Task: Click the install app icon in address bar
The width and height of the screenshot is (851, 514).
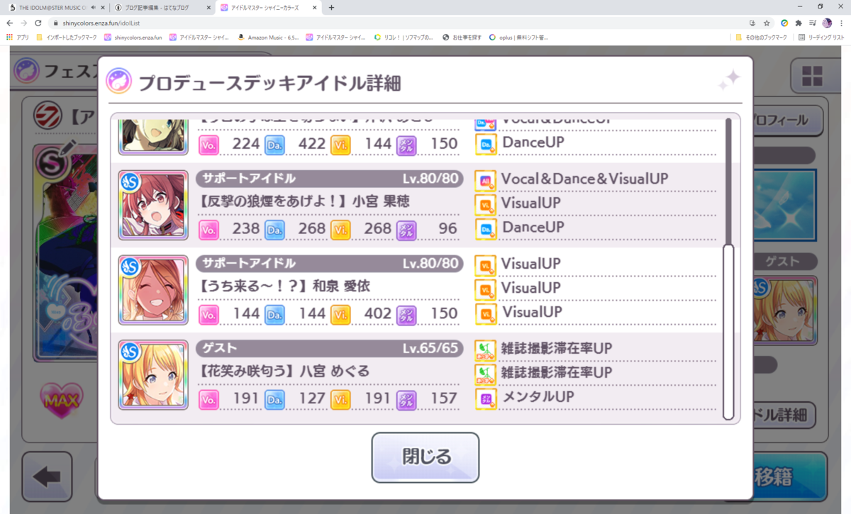Action: pyautogui.click(x=752, y=23)
